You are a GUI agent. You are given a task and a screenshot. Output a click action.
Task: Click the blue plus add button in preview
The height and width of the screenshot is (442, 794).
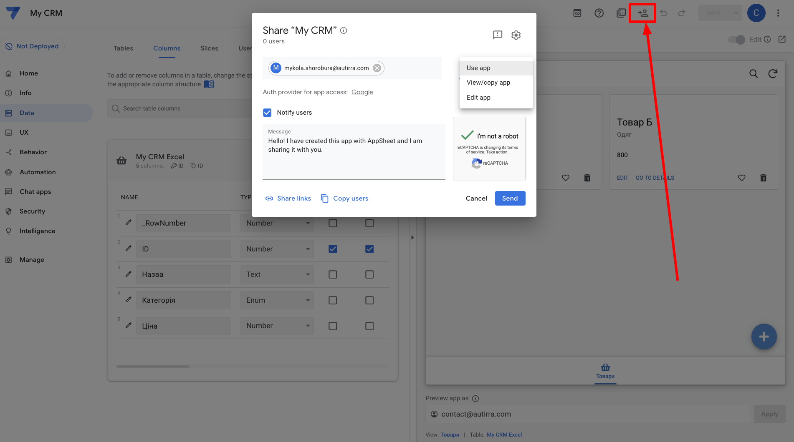(x=764, y=337)
